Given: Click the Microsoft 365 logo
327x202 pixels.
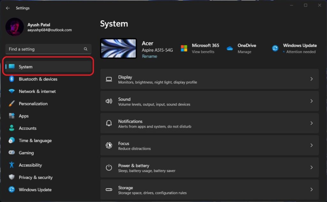Looking at the screenshot, I should (x=184, y=48).
